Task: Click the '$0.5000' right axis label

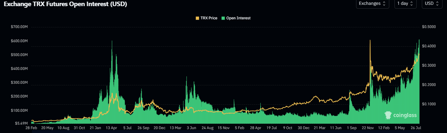Action: click(x=428, y=27)
